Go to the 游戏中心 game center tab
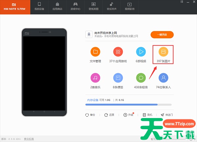197x142 pixels. [x=76, y=7]
